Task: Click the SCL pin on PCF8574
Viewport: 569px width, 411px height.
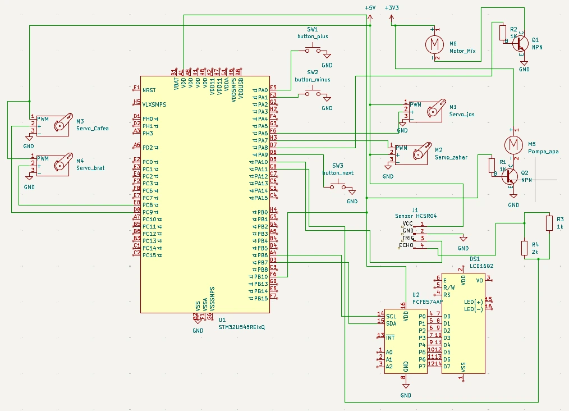Action: pyautogui.click(x=391, y=316)
